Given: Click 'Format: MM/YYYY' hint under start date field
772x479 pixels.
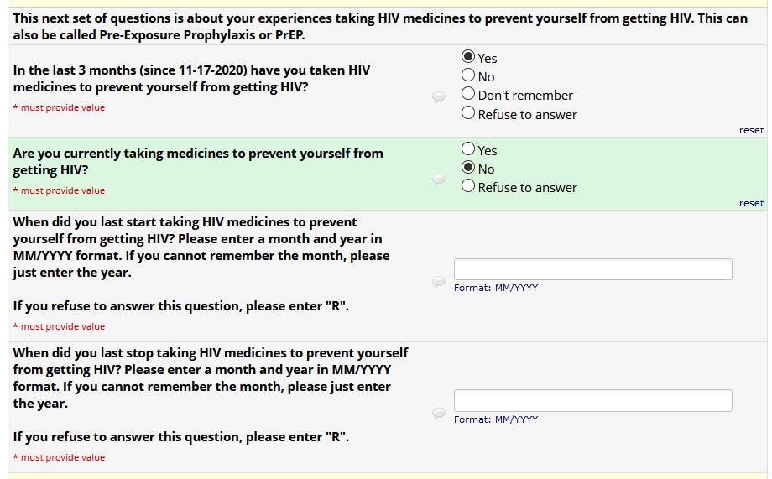Looking at the screenshot, I should [x=496, y=288].
